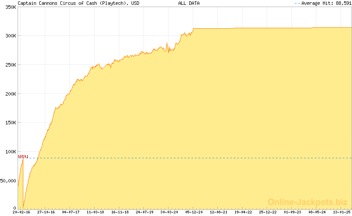Image resolution: width=352 pixels, height=216 pixels.
Task: Click the red 88591 average value label
Action: (x=23, y=156)
